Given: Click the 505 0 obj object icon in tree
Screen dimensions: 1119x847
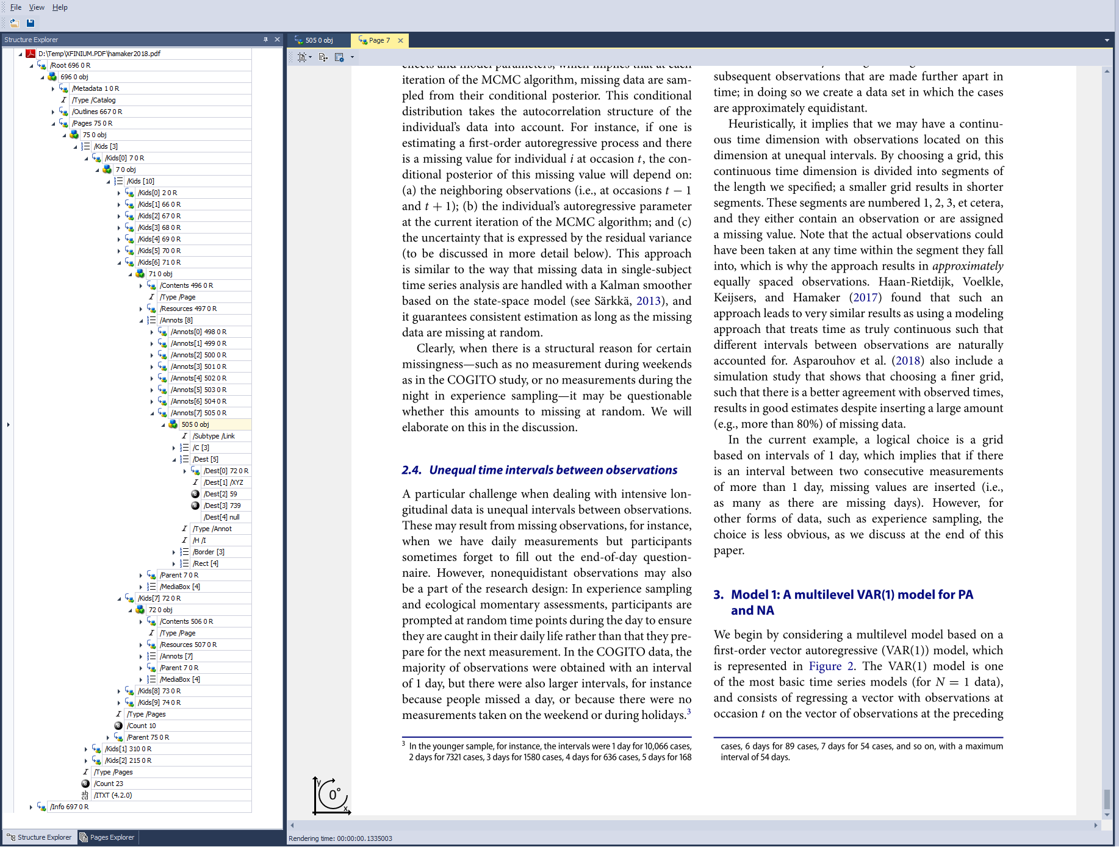Looking at the screenshot, I should 173,424.
